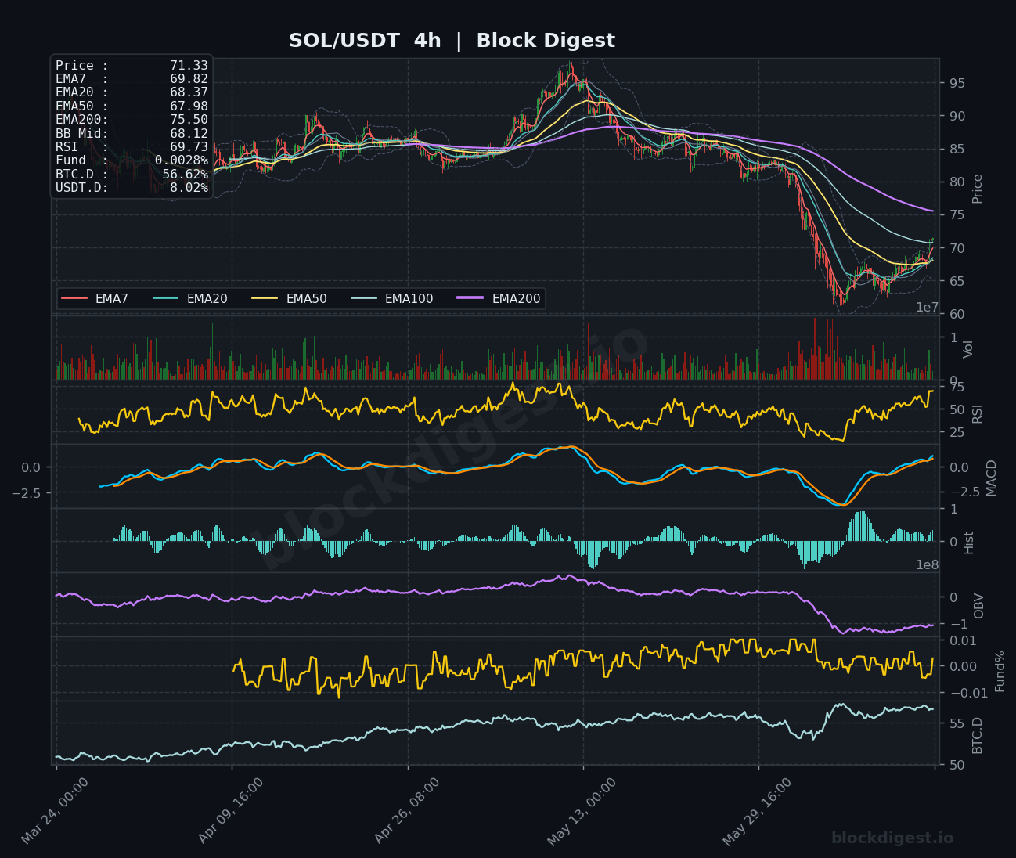
Task: Click the May 29, 16:00 date label
Action: tap(757, 811)
